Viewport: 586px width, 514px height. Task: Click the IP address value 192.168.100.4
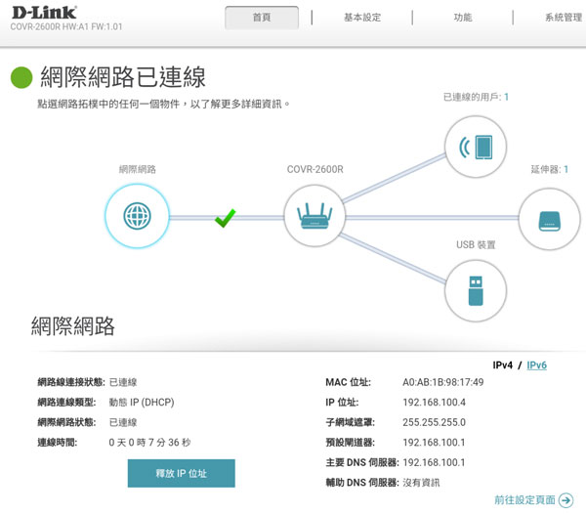(x=434, y=403)
